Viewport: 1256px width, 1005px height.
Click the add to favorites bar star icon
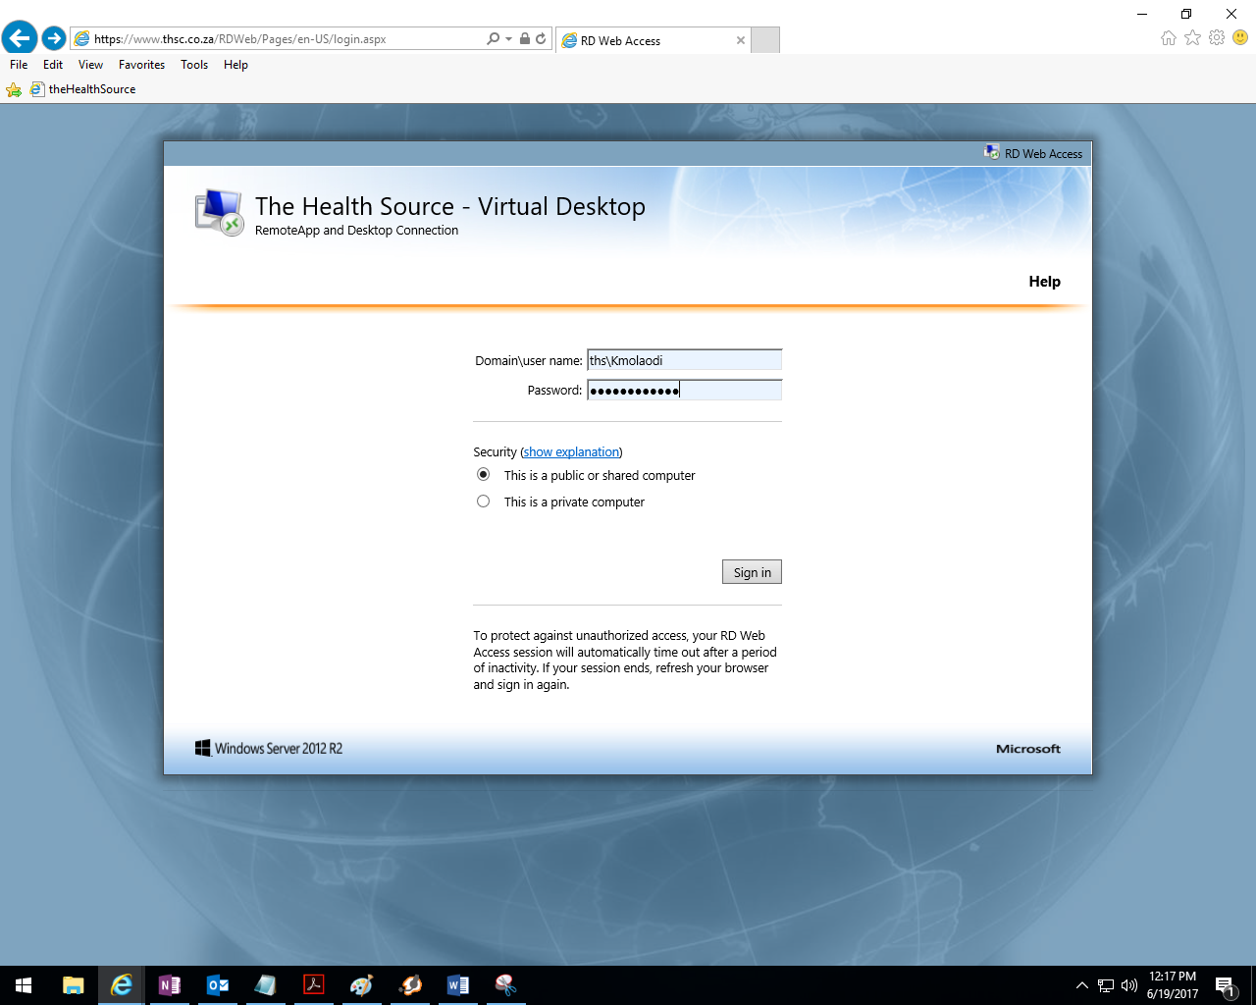pos(14,89)
